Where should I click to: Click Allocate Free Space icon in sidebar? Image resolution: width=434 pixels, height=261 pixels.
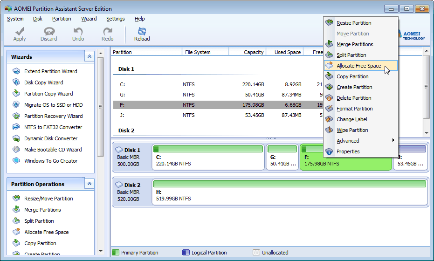coord(16,232)
